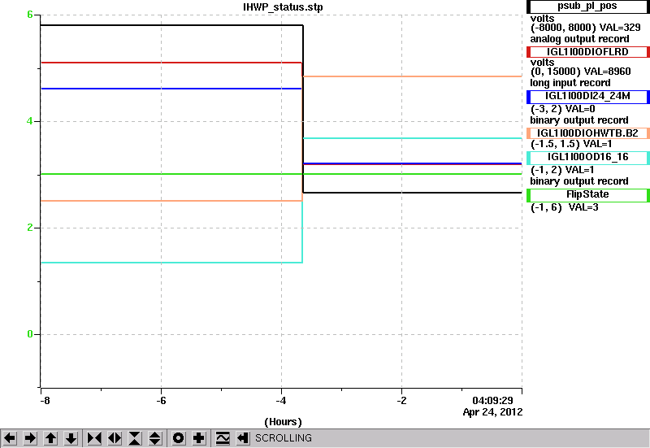
Task: Pan the graph down with the down arrow
Action: (71, 438)
